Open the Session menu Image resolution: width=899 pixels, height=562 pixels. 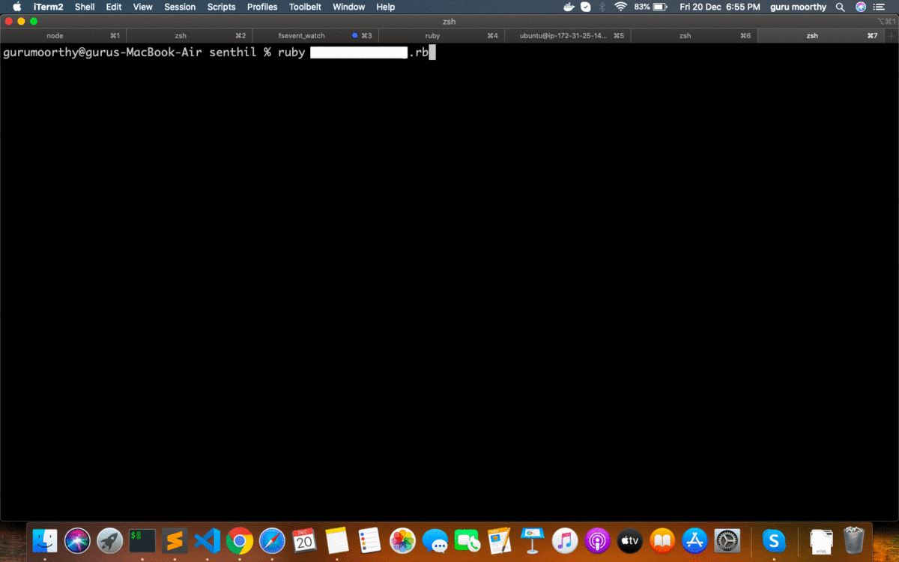180,7
